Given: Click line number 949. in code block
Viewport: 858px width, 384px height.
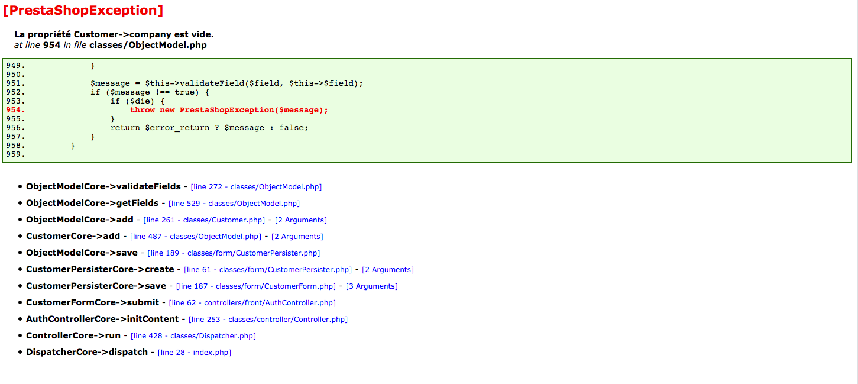Looking at the screenshot, I should (16, 66).
